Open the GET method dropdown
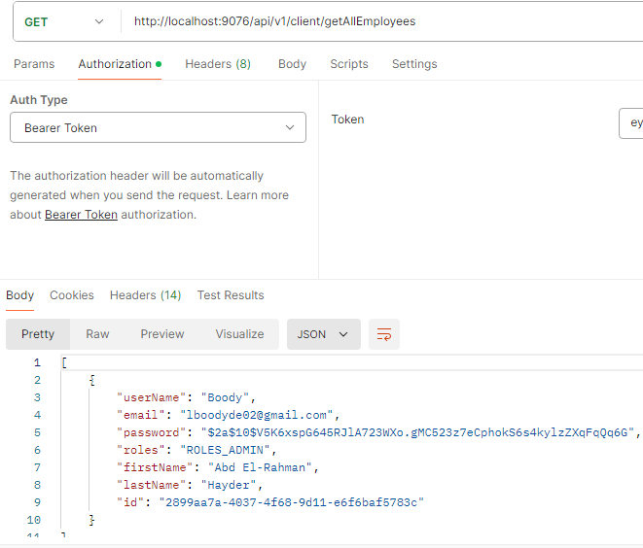Image resolution: width=643 pixels, height=548 pixels. pos(64,21)
